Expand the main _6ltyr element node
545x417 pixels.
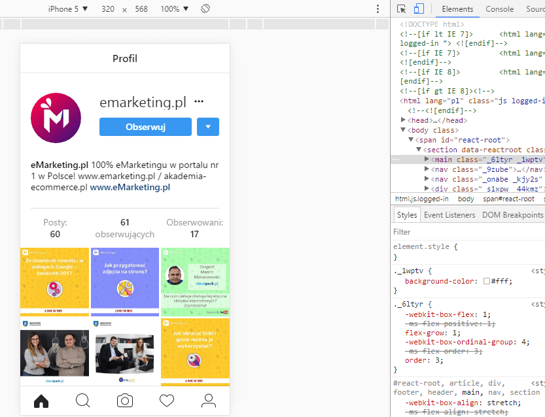427,159
